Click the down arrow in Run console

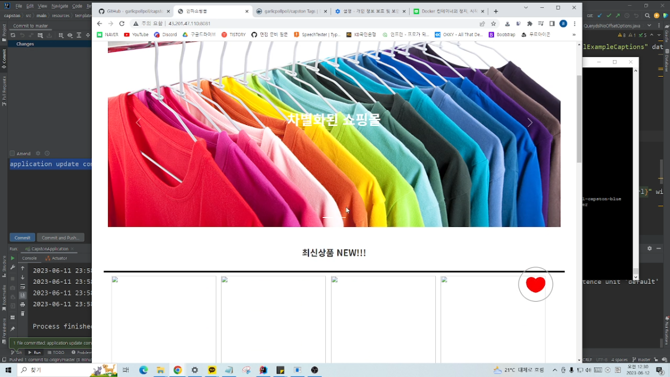[x=23, y=277]
